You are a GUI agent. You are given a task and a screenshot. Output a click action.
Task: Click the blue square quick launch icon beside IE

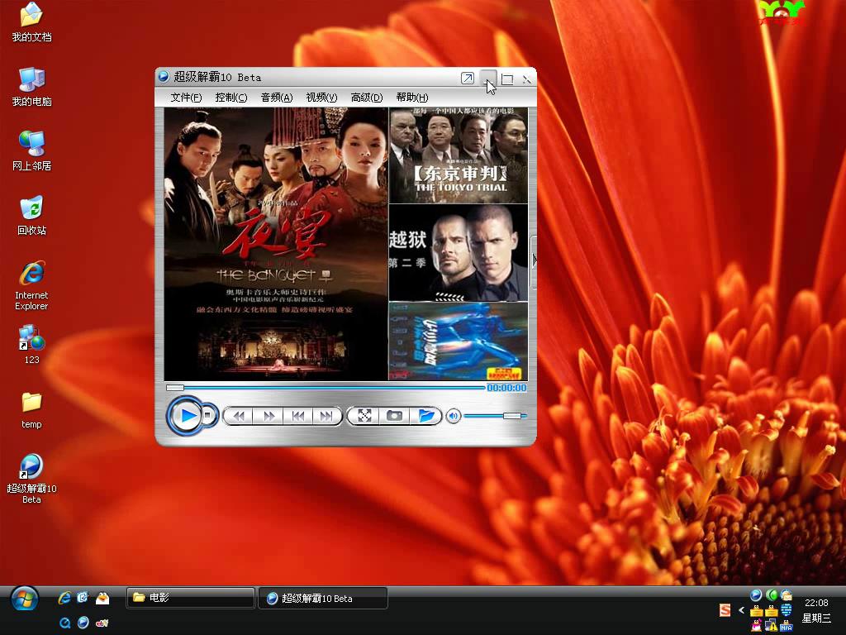click(83, 597)
